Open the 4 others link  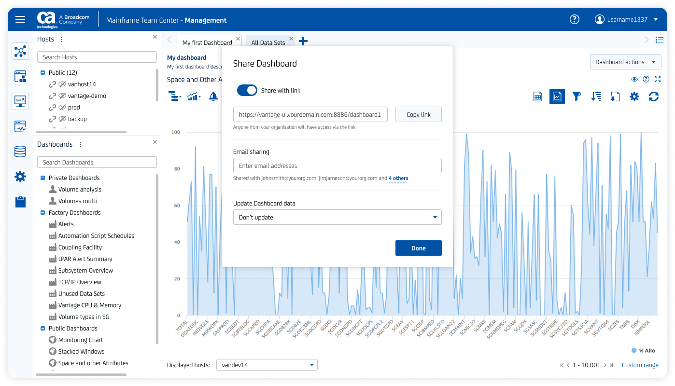tap(398, 179)
